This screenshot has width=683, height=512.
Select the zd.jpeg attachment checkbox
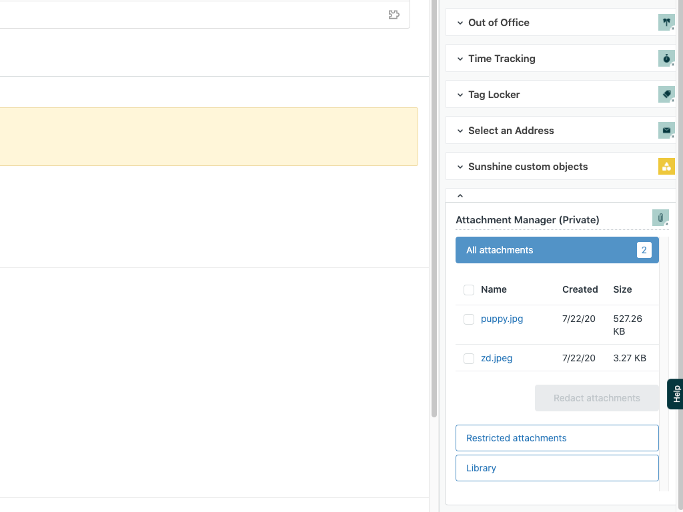coord(468,358)
